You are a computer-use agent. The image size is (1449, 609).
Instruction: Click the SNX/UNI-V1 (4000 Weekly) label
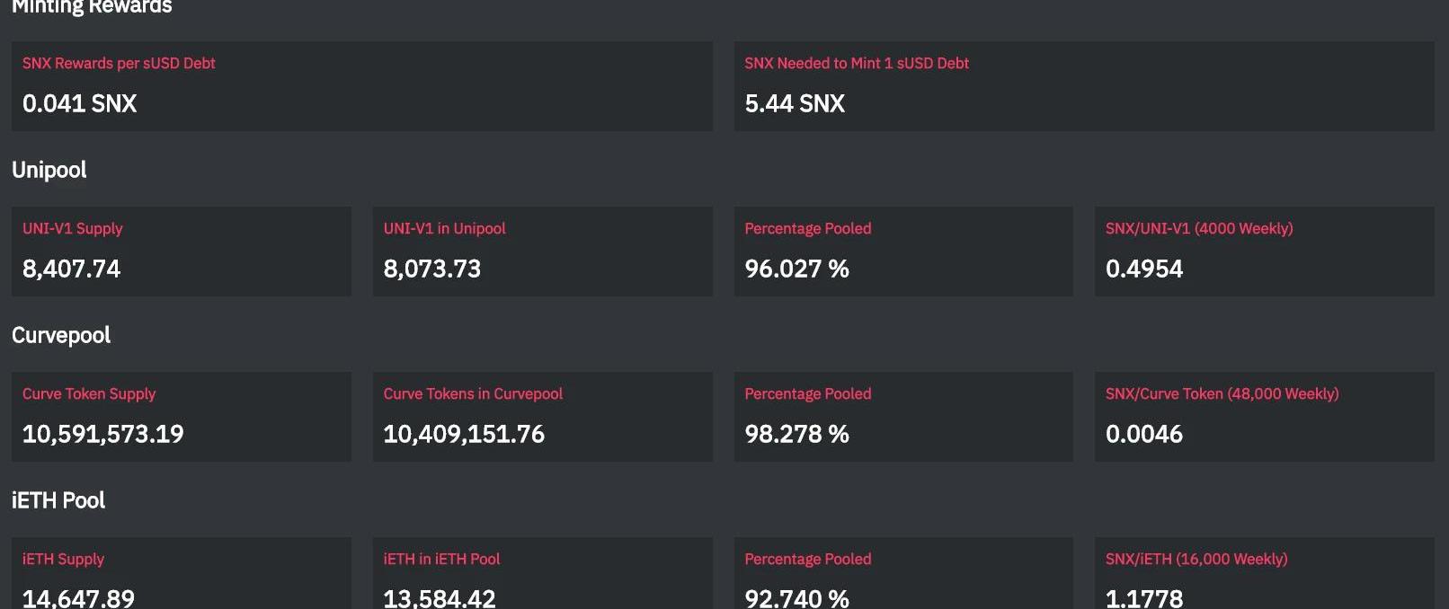[1198, 228]
